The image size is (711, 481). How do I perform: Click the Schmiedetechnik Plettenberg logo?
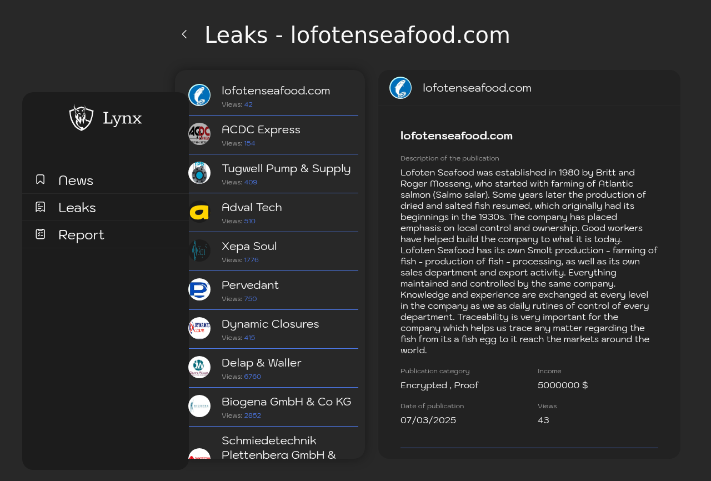199,454
